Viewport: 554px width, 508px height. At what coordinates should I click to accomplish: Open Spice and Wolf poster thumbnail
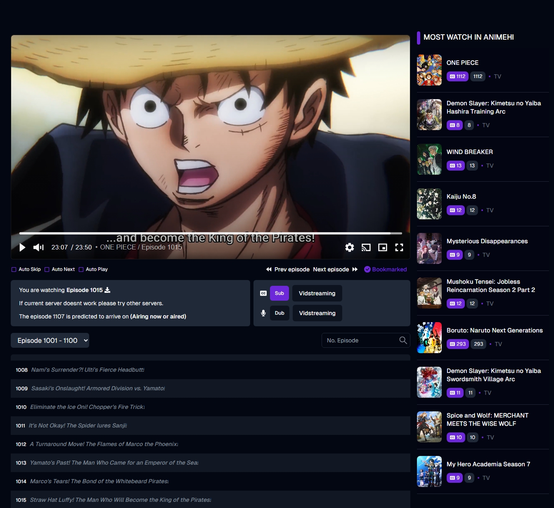click(429, 427)
